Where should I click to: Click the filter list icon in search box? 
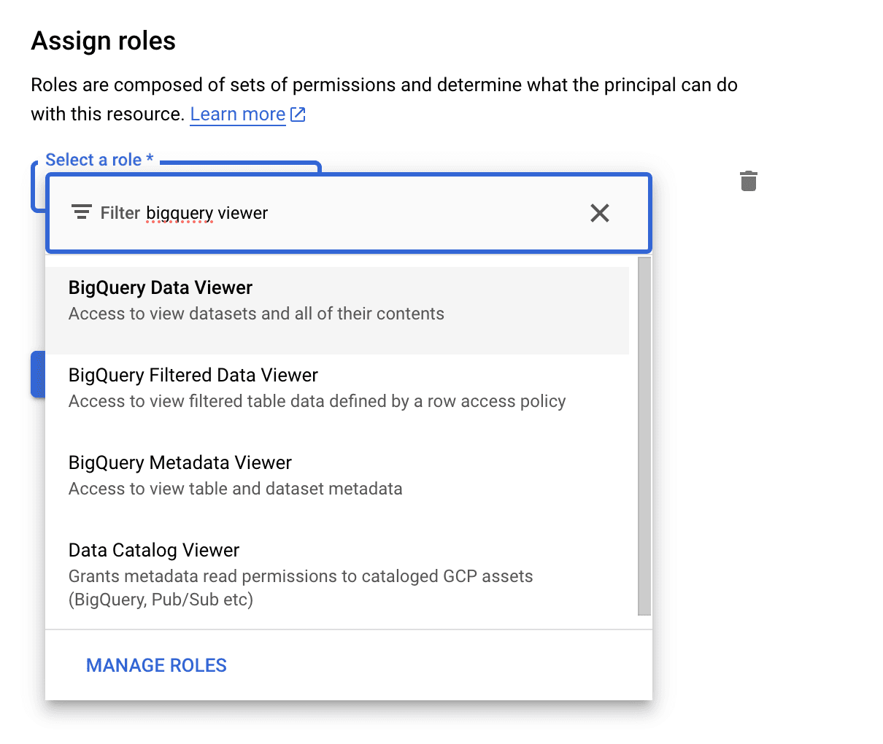[x=81, y=212]
